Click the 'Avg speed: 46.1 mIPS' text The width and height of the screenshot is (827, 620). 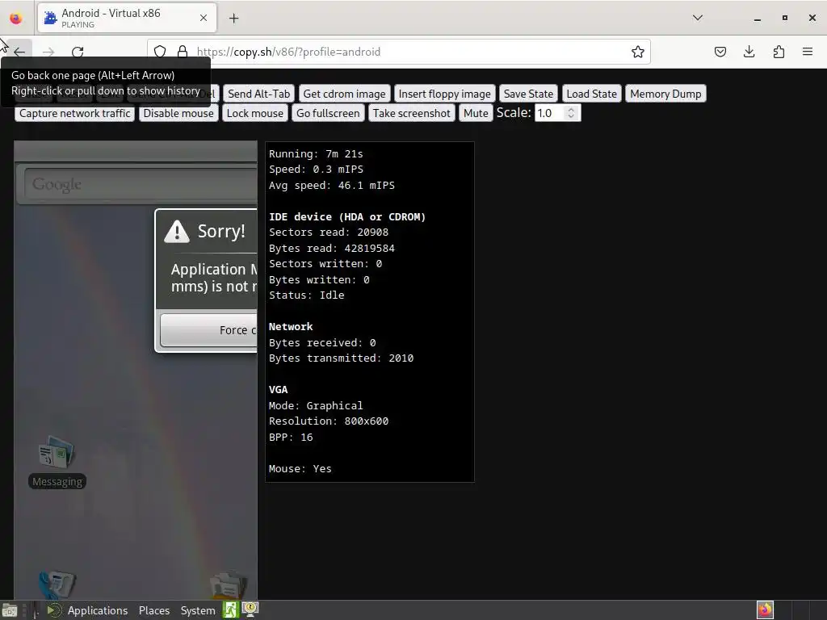pos(332,186)
